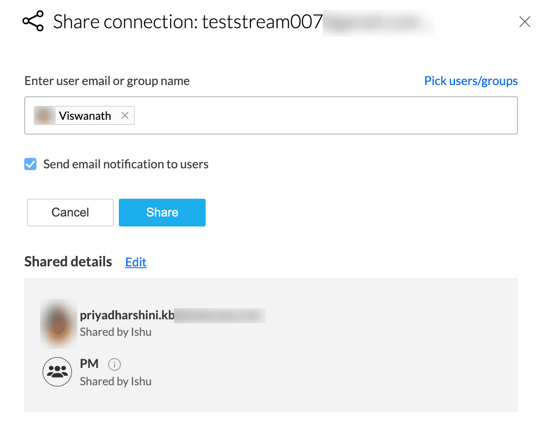Remove Viswanath from the recipient field
537x433 pixels.
pos(125,115)
